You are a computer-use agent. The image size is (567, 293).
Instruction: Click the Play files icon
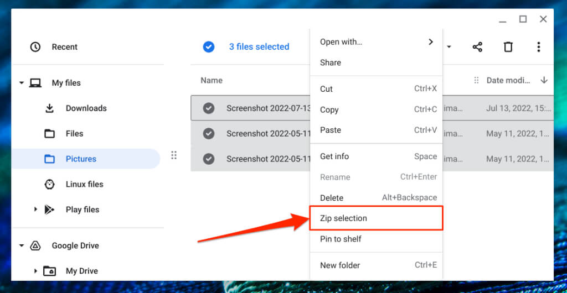[x=49, y=210]
